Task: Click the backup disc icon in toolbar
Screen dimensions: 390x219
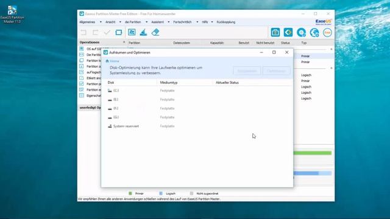Action: pyautogui.click(x=301, y=32)
